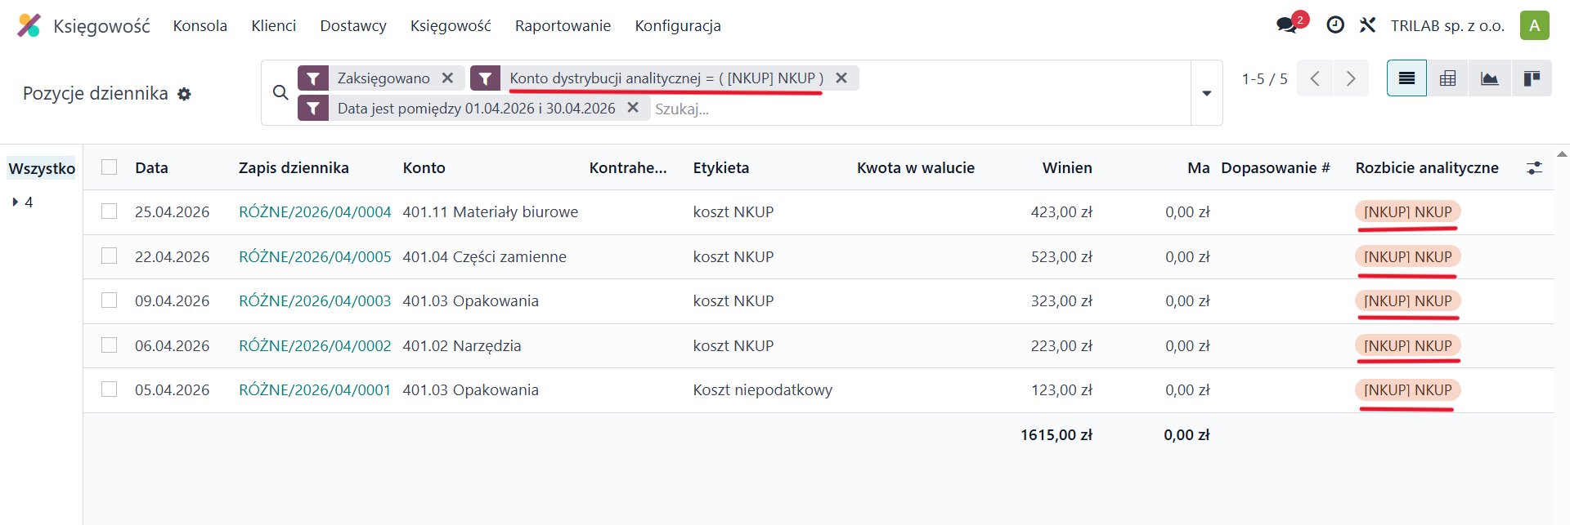
Task: Open the Konsola menu
Action: [200, 25]
